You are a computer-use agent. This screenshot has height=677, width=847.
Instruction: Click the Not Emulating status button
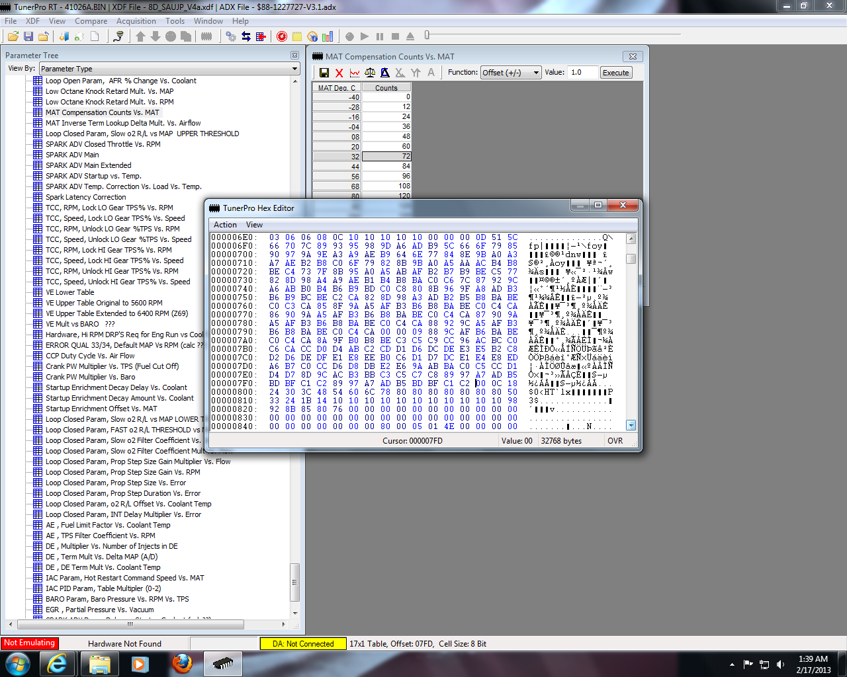(30, 643)
